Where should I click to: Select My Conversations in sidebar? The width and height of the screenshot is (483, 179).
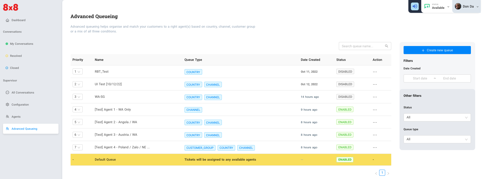[21, 44]
